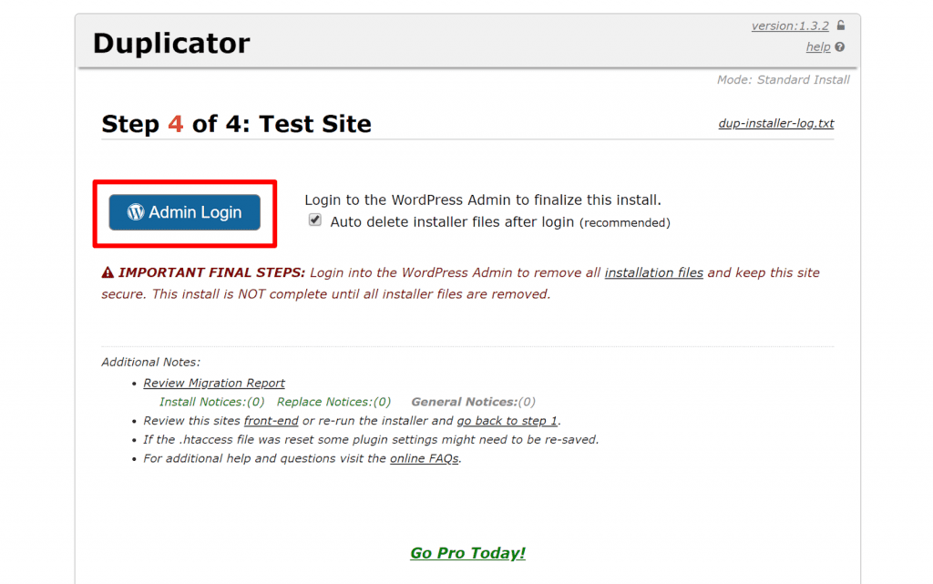Open the help link
This screenshot has width=933, height=584.
817,46
